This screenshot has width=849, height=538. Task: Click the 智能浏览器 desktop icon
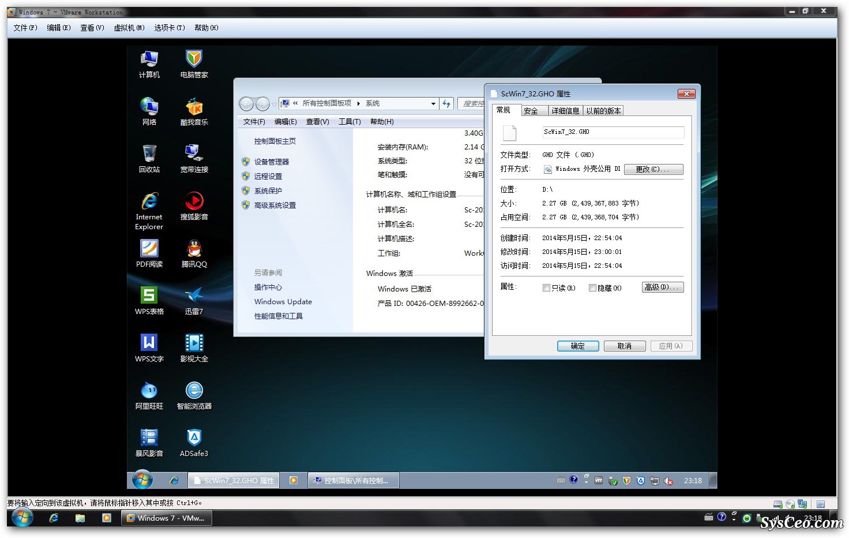pos(194,395)
